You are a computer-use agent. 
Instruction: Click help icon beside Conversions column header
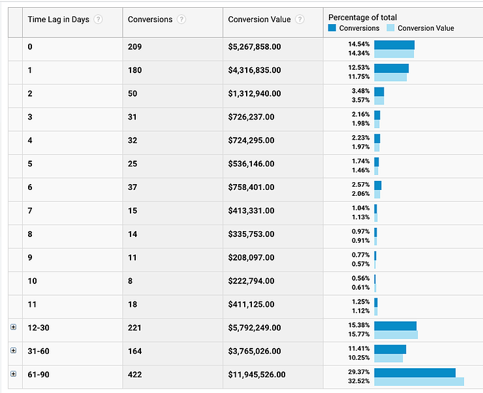point(181,20)
